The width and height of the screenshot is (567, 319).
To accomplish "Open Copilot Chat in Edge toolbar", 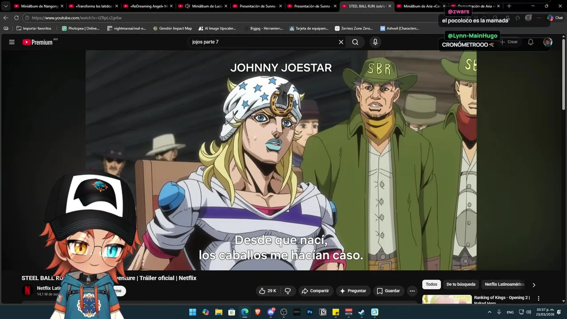I will click(x=554, y=18).
